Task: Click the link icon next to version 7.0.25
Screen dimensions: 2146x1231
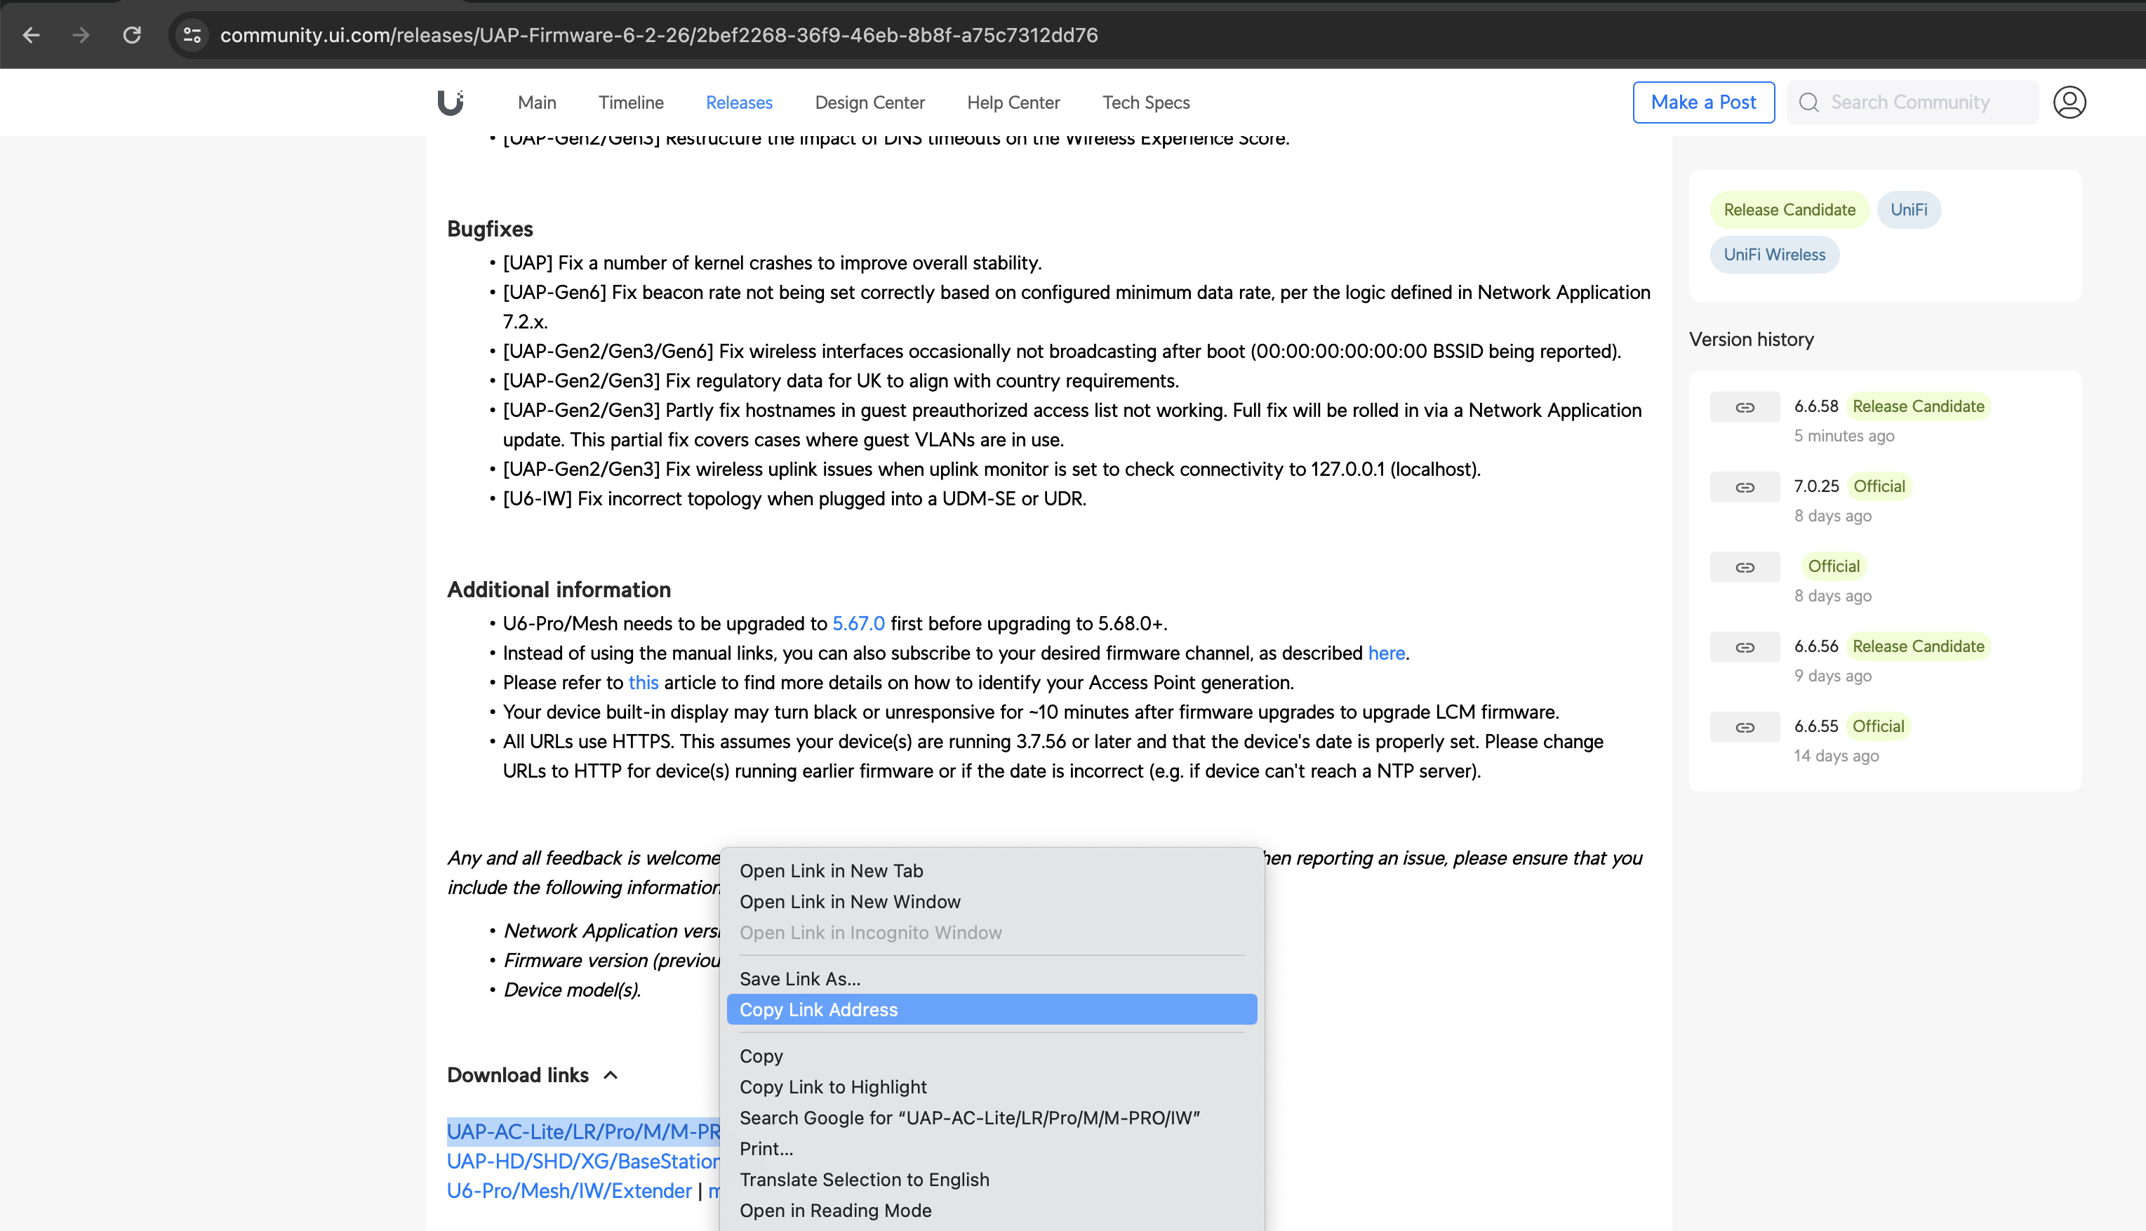Action: point(1742,486)
